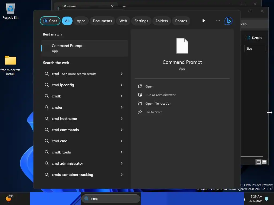The image size is (274, 205).
Task: Expand the 'cmdu container tracking' chevron
Action: (x=122, y=175)
